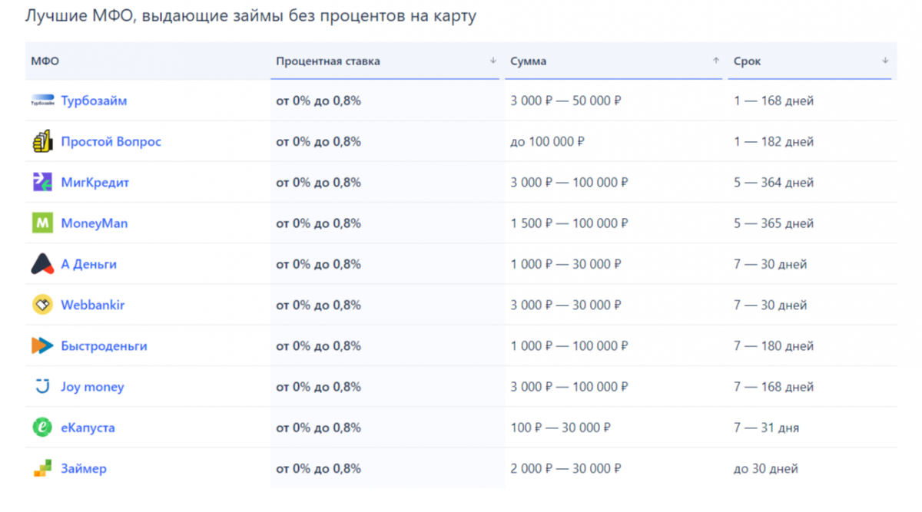Image resolution: width=922 pixels, height=512 pixels.
Task: Click the еКапуста green logo icon
Action: tap(42, 428)
